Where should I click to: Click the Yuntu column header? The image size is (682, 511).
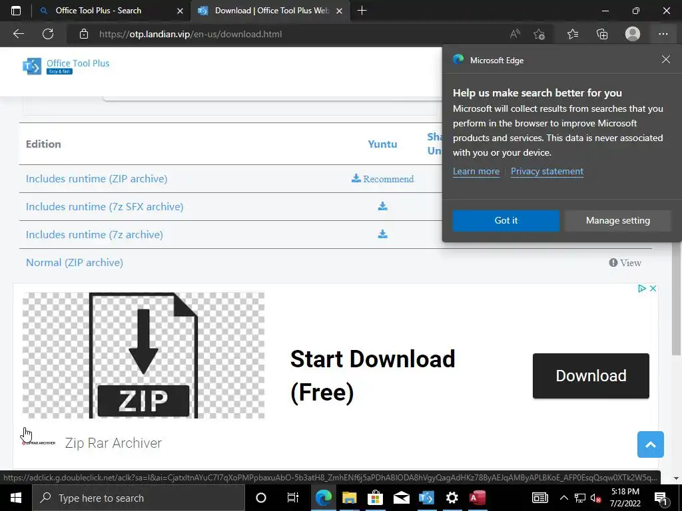pyautogui.click(x=382, y=144)
